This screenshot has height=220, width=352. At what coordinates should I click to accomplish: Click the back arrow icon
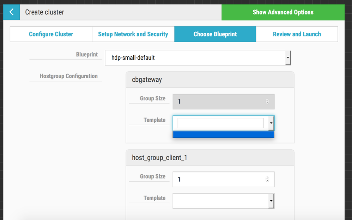tap(12, 12)
